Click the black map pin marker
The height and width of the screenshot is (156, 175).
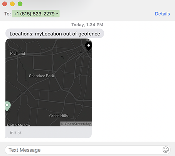(x=88, y=46)
